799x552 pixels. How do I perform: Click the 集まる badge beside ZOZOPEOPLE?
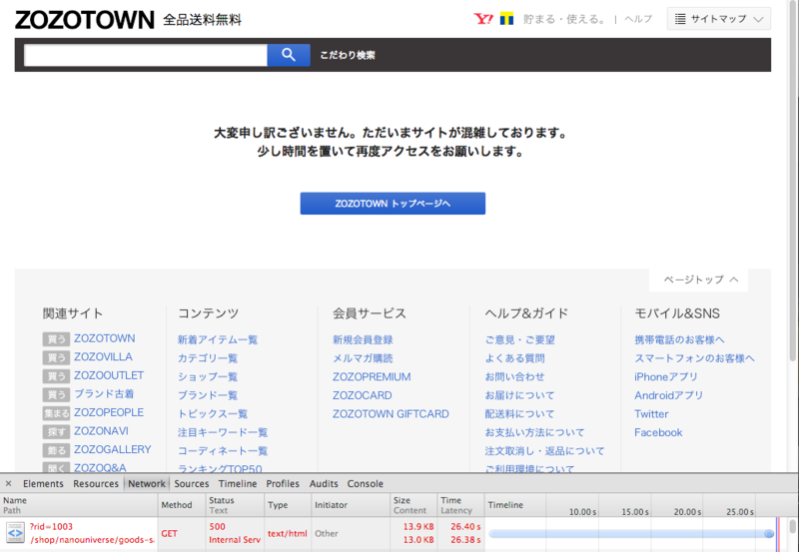pyautogui.click(x=56, y=413)
